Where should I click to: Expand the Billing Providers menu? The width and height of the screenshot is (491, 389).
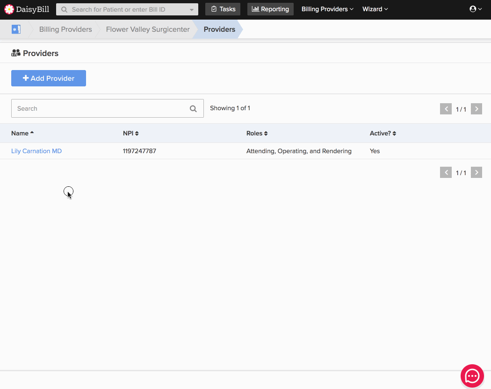[327, 9]
